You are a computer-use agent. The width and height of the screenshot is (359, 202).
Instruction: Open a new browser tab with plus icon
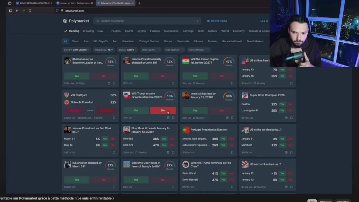pos(139,3)
